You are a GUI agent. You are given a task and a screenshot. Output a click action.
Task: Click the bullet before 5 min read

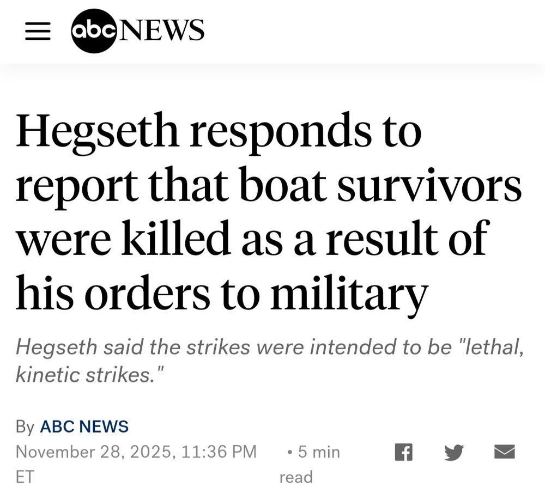click(x=288, y=452)
